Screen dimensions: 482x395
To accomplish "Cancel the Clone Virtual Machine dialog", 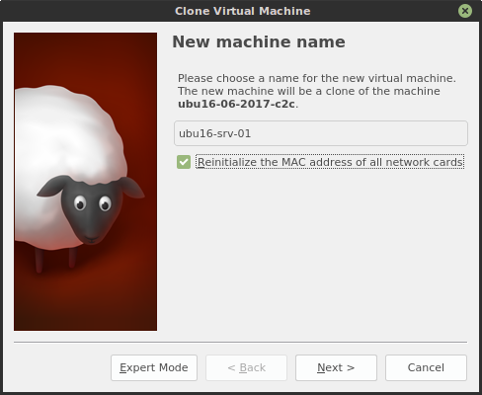I will point(426,367).
